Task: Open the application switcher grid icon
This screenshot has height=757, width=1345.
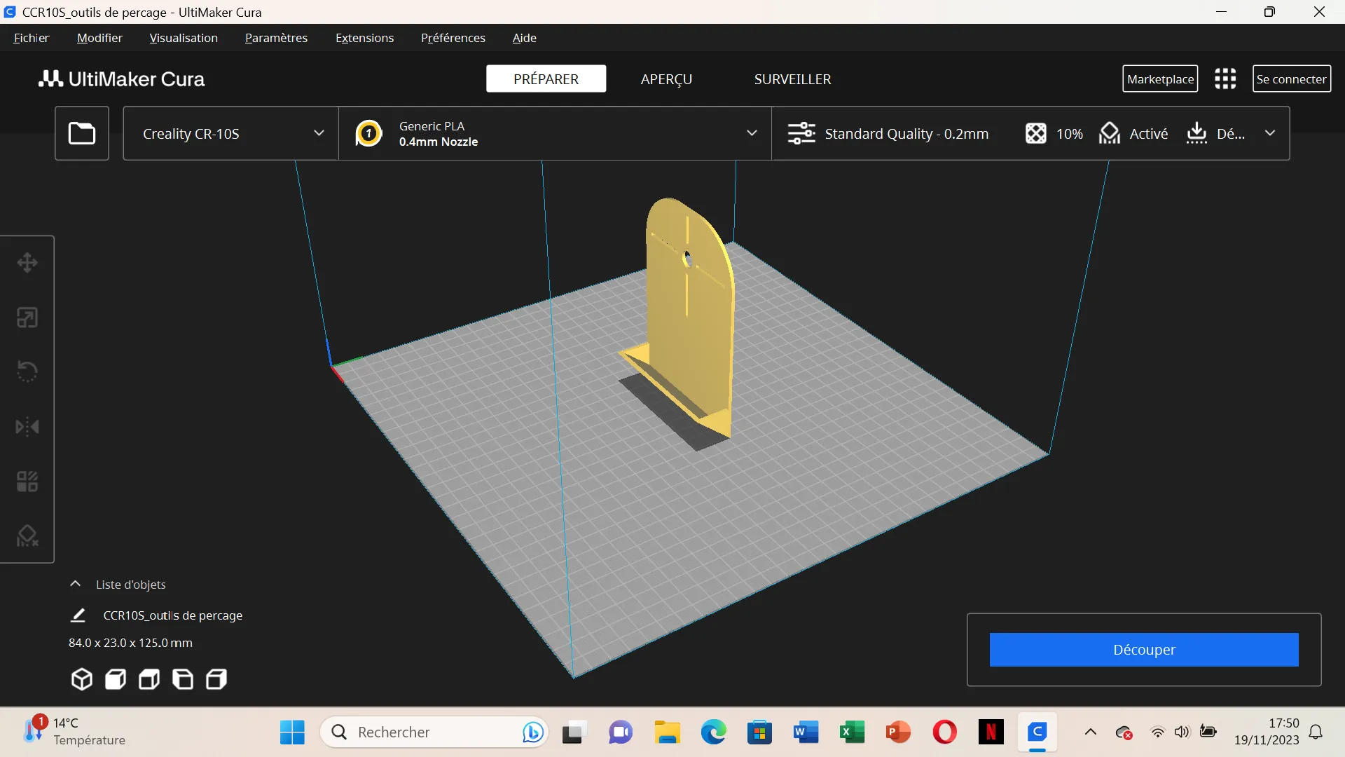Action: 1225,79
